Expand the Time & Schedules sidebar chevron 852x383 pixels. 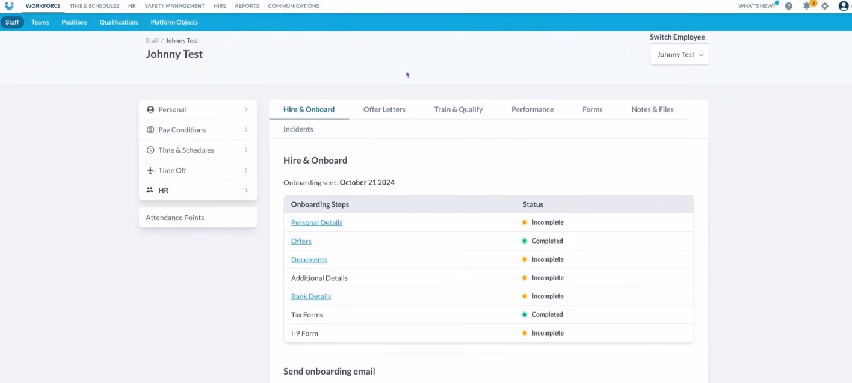coord(246,150)
